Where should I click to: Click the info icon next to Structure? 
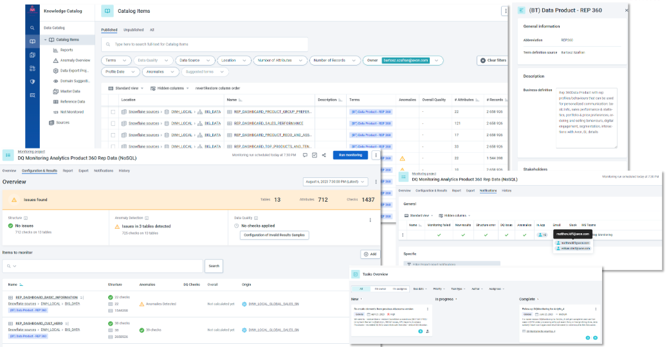[26, 218]
